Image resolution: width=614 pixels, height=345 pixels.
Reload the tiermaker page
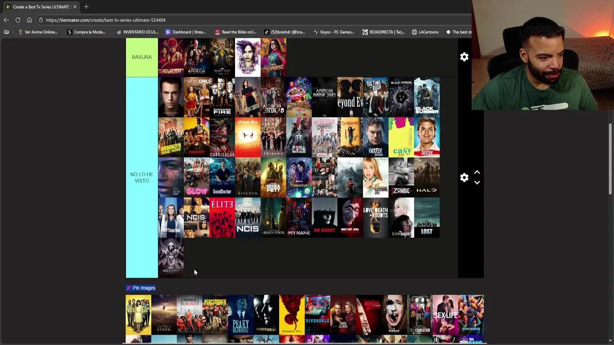tap(18, 20)
